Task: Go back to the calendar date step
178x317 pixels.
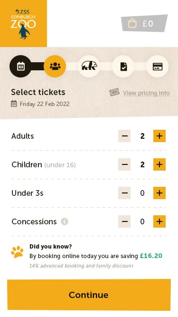Action: pyautogui.click(x=20, y=66)
